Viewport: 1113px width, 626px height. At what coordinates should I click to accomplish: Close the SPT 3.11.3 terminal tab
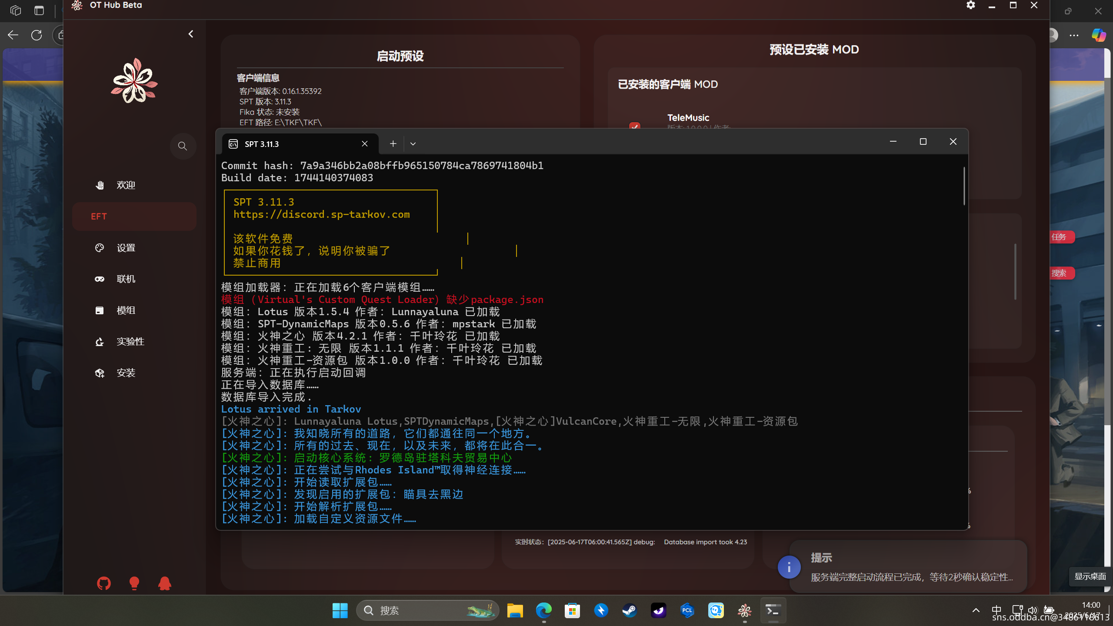pos(365,144)
